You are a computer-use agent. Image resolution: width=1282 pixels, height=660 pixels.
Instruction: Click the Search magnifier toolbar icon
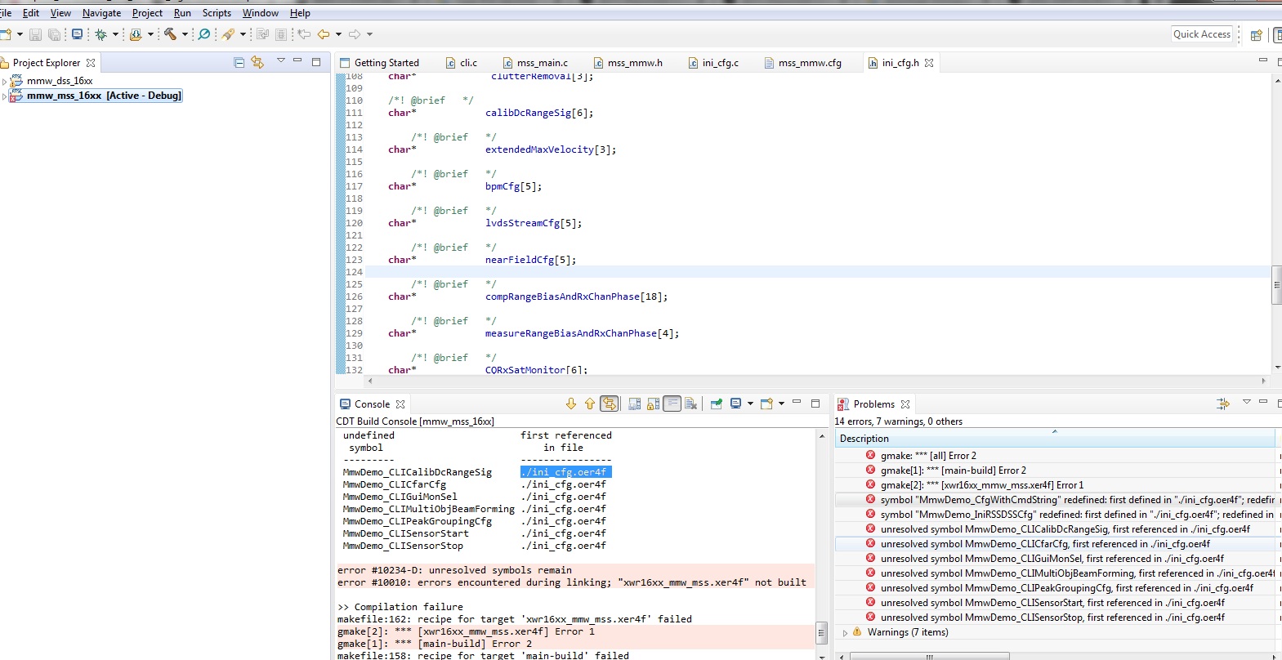pyautogui.click(x=204, y=34)
